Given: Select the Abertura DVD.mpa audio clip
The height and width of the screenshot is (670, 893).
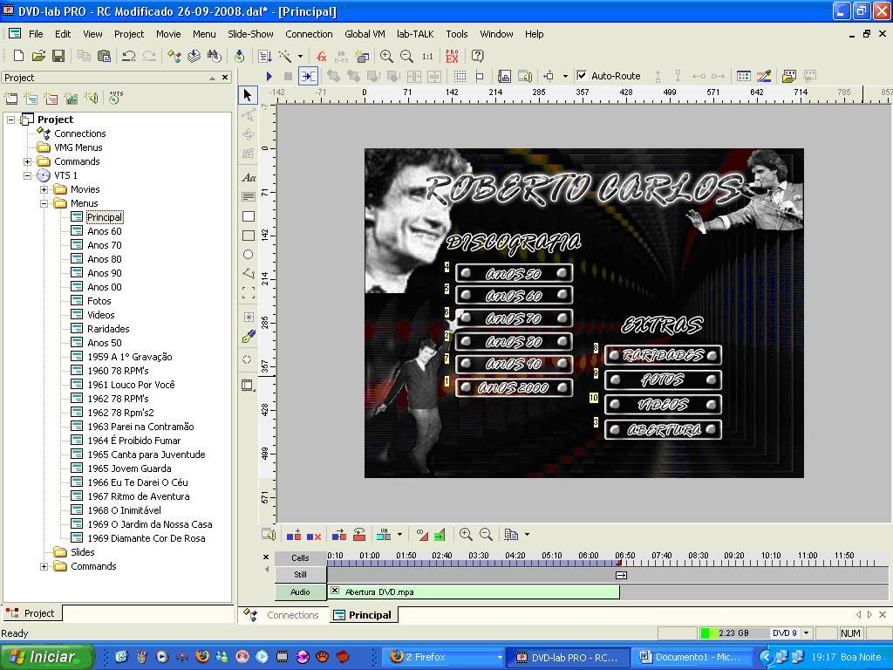Looking at the screenshot, I should click(474, 591).
